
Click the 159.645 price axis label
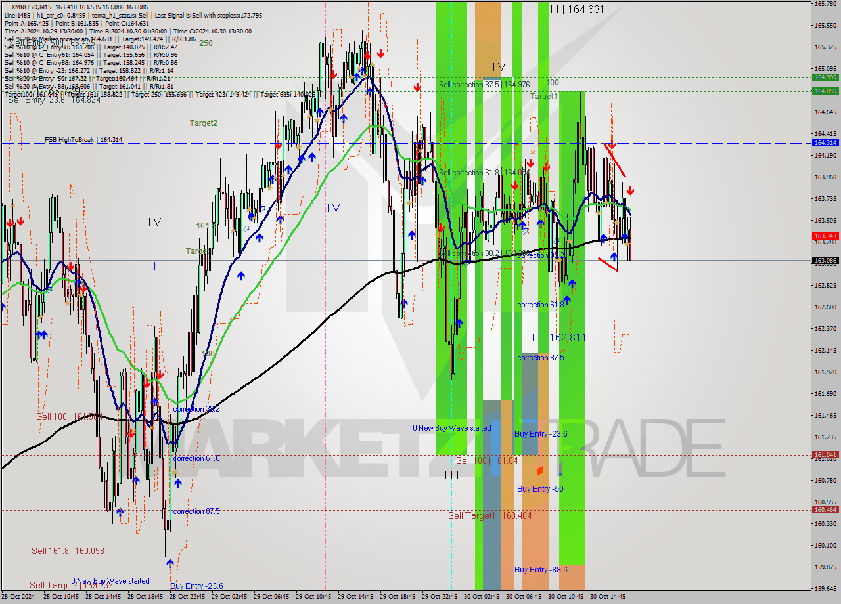point(825,589)
